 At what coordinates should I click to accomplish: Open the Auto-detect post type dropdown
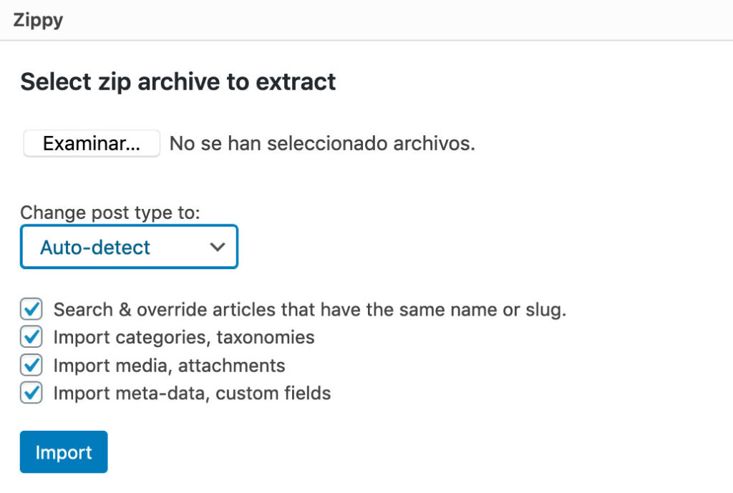coord(129,247)
